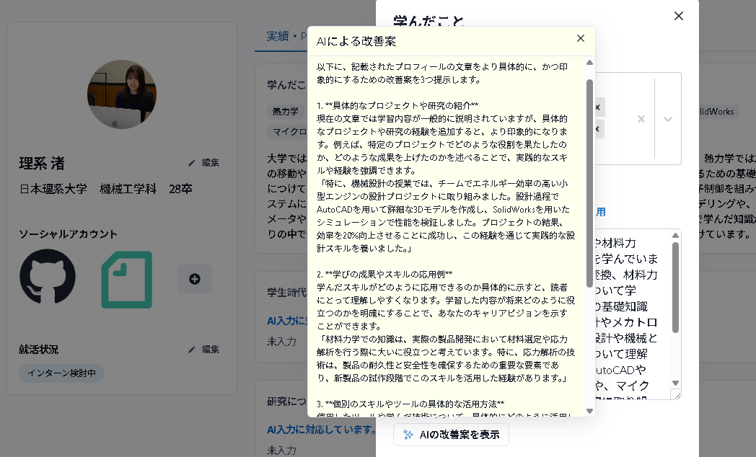Screen dimensions: 756x457
Task: Remove the second tag chip with x
Action: pyautogui.click(x=598, y=129)
